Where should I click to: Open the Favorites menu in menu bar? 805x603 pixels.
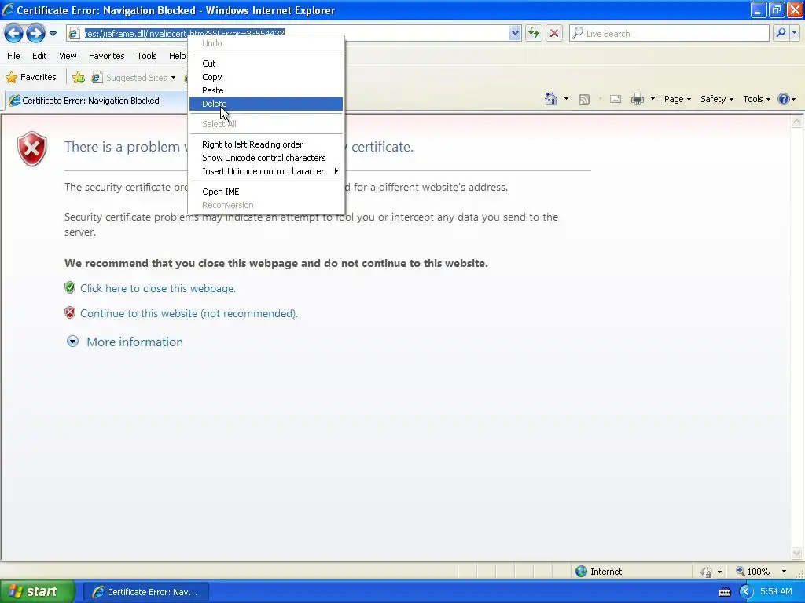click(x=106, y=56)
